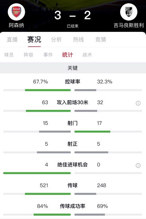Go to the 热线 tab
The height and width of the screenshot is (219, 146).
click(78, 39)
